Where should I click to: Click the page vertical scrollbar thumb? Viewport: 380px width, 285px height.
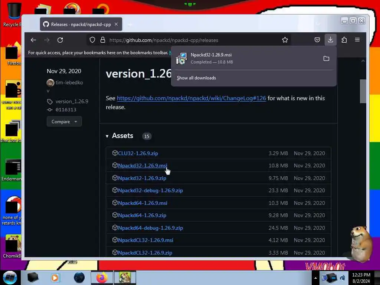point(363,91)
